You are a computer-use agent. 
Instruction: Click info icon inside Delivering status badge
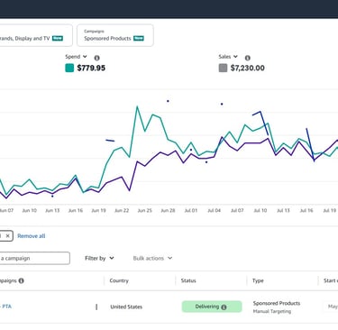(x=224, y=307)
